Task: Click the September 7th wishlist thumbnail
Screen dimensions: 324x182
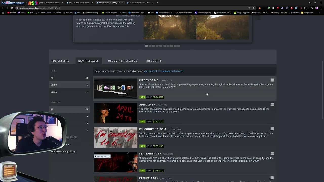Action: pyautogui.click(x=116, y=162)
